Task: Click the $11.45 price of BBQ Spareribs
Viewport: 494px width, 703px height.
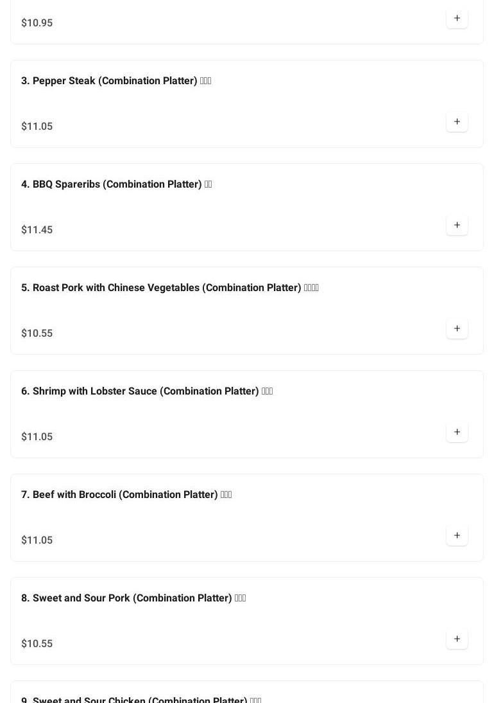Action: (x=37, y=230)
